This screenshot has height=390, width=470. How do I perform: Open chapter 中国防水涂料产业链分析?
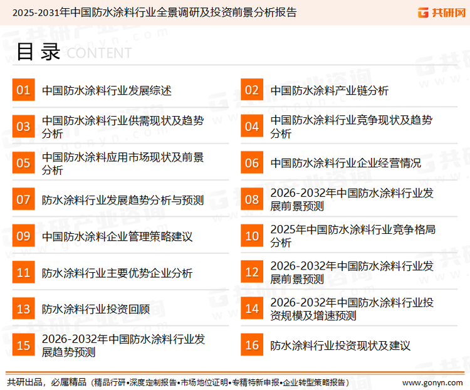tap(330, 90)
